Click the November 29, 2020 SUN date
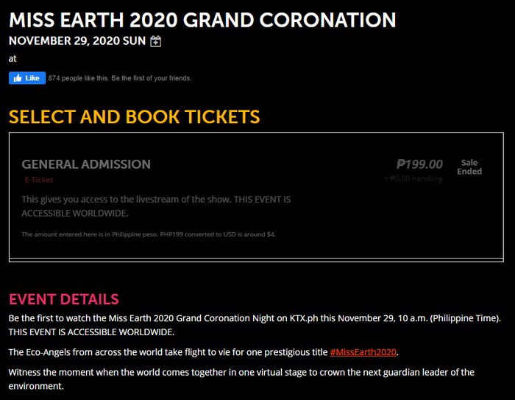515x400 pixels. tap(77, 41)
